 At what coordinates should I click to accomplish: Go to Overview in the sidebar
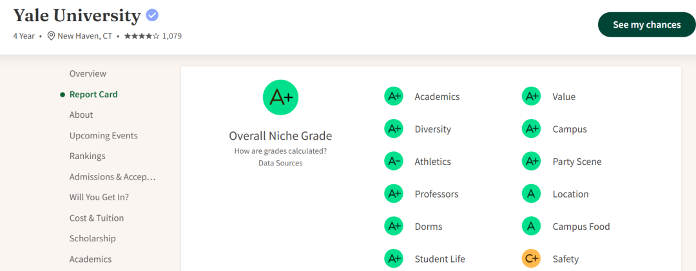click(88, 73)
